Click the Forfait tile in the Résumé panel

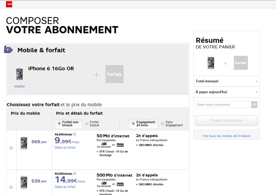241,63
